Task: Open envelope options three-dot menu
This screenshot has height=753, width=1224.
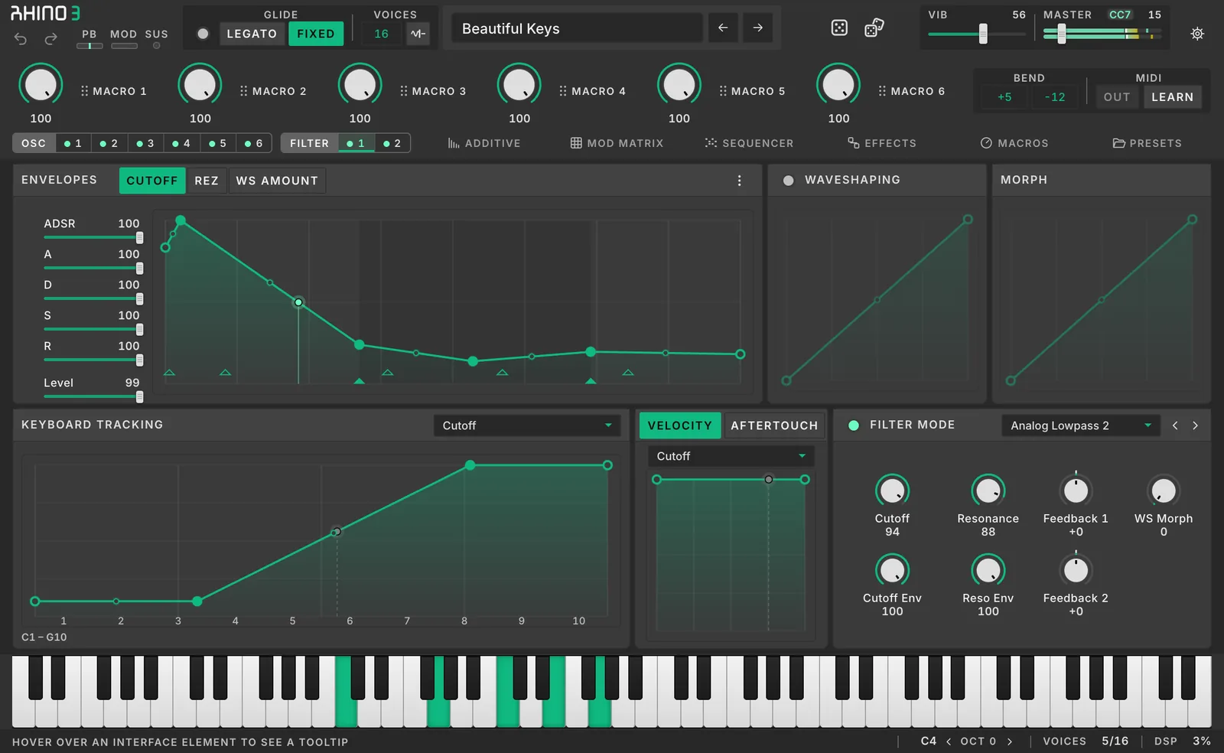Action: (x=739, y=181)
